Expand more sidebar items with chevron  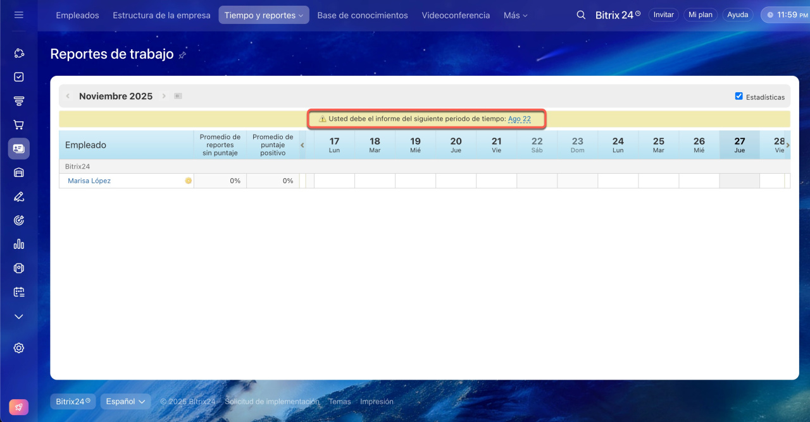18,316
